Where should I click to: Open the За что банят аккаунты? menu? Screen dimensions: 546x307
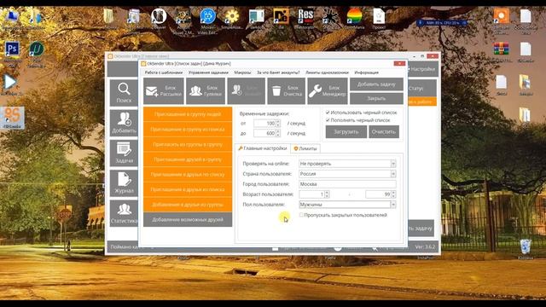[278, 72]
